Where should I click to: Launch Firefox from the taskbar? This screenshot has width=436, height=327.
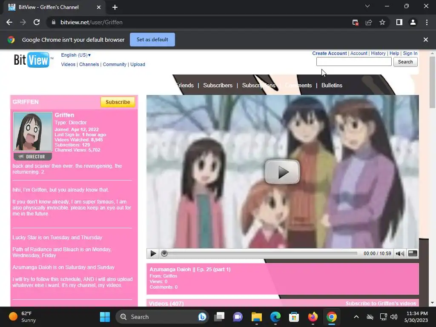pyautogui.click(x=313, y=317)
